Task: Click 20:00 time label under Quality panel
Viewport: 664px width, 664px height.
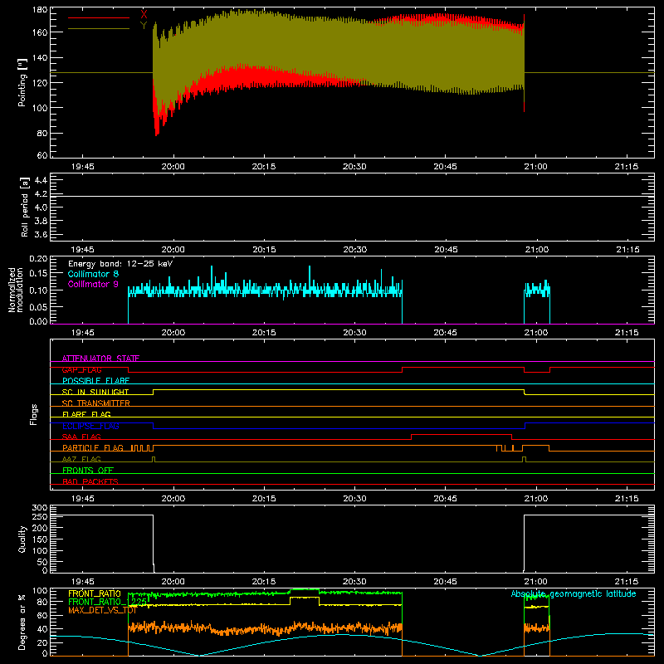Action: tap(173, 582)
